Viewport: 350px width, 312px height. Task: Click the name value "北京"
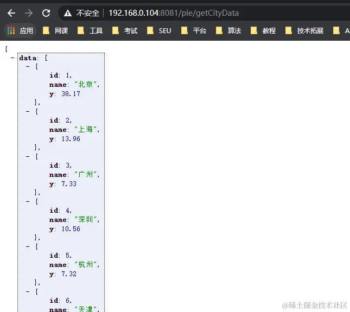click(86, 84)
